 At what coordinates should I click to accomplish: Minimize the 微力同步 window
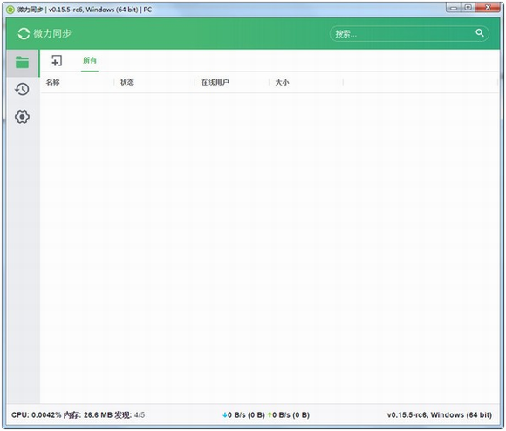(454, 7)
